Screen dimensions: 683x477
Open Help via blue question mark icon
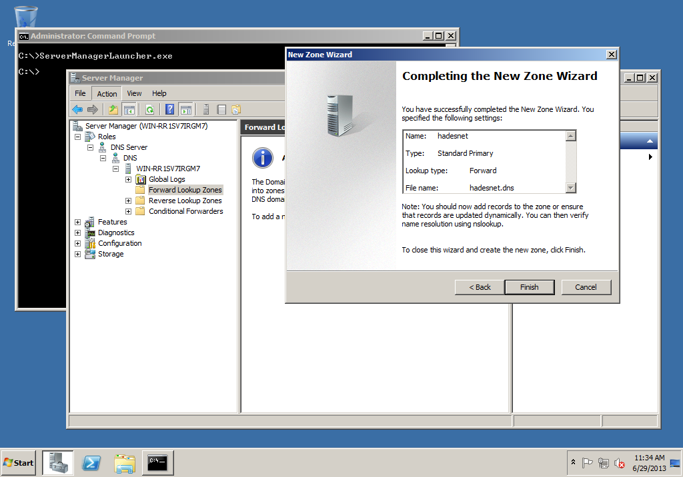pos(169,109)
